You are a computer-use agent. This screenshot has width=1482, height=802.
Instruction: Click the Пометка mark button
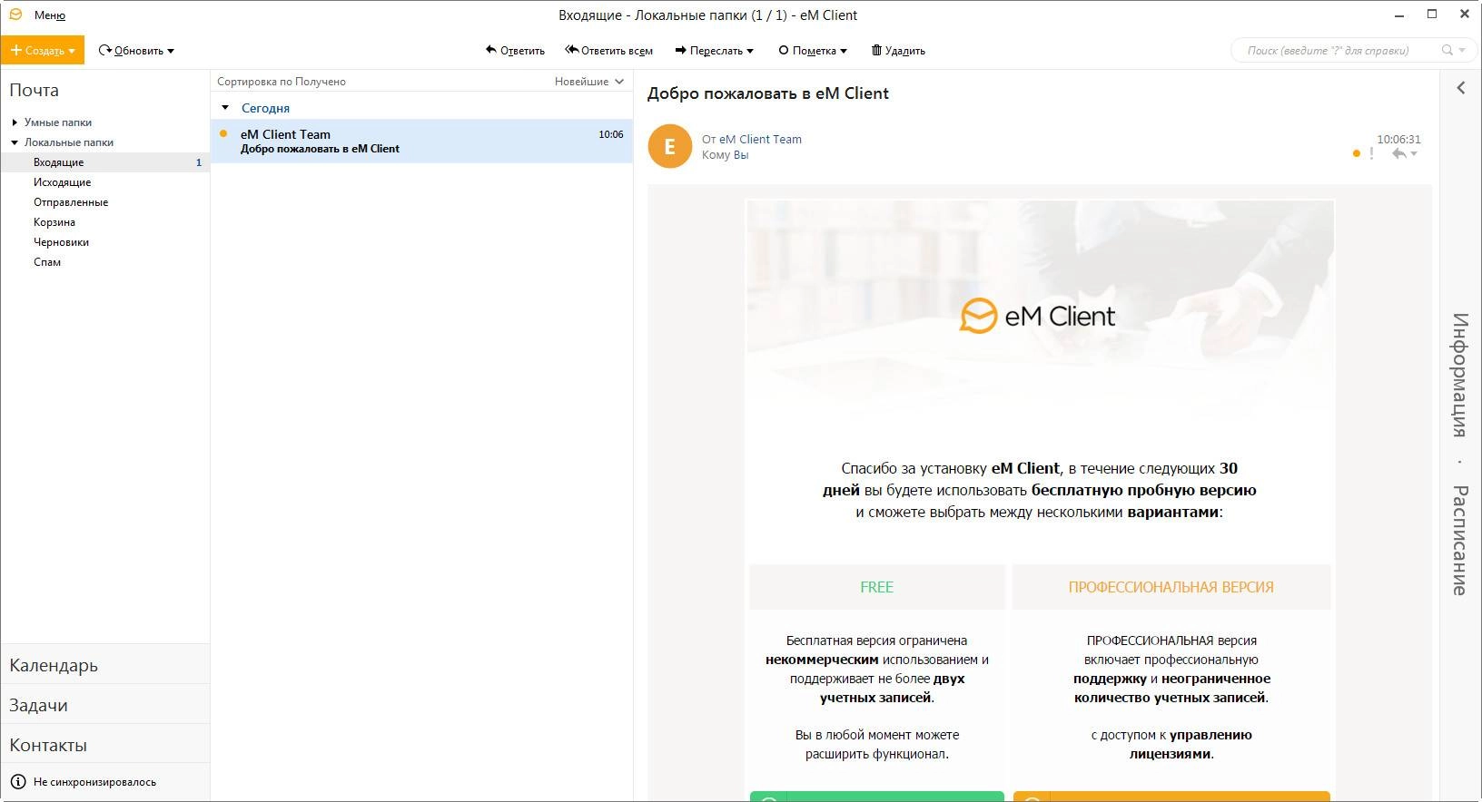(807, 51)
